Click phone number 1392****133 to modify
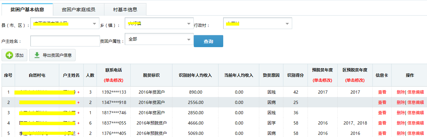This screenshot has height=137, width=427. pos(114,92)
